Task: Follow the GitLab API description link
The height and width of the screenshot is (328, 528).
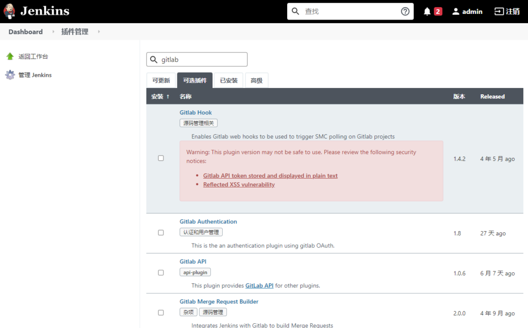Action: pyautogui.click(x=259, y=285)
